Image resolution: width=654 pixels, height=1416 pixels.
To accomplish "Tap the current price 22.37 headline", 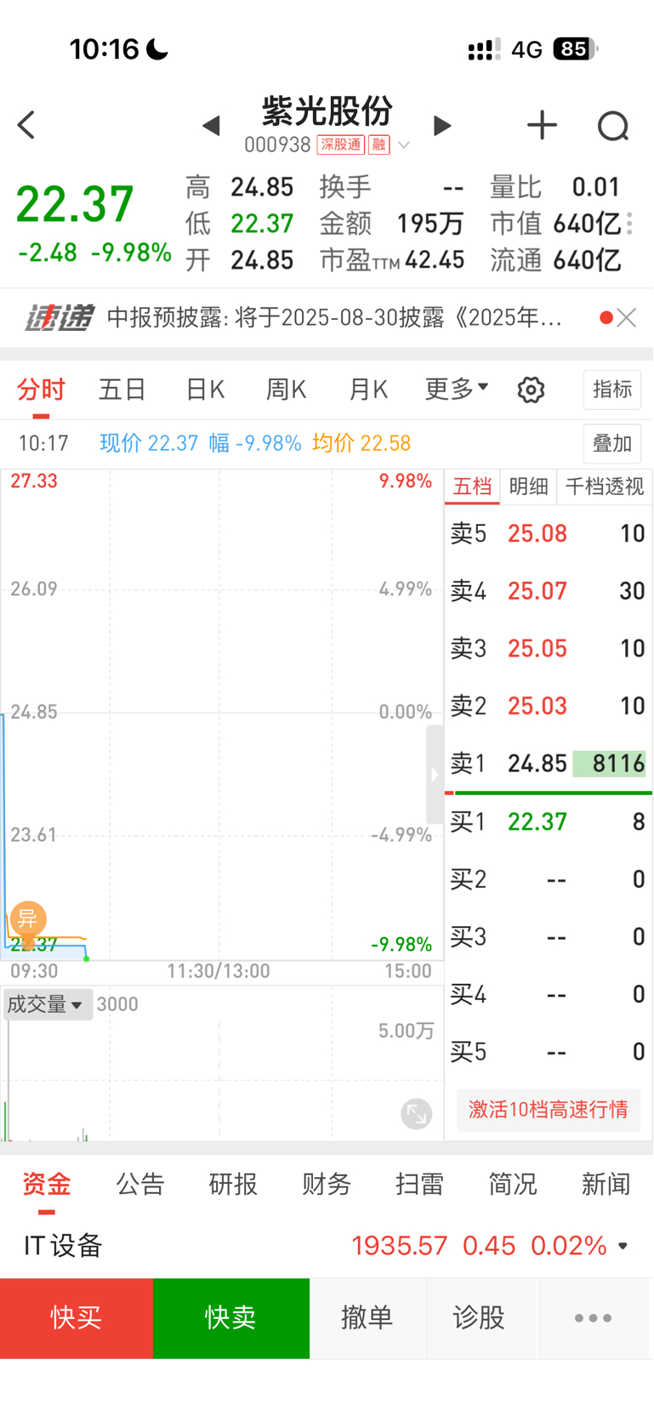I will 75,204.
